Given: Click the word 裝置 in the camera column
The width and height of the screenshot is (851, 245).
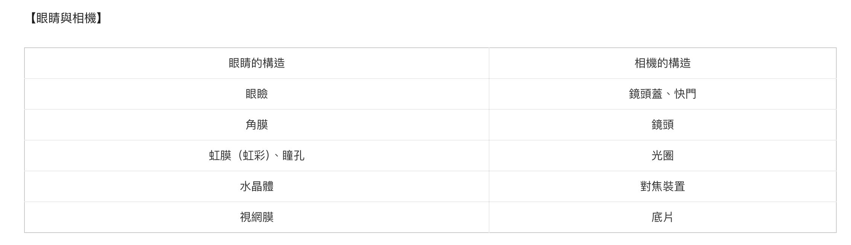Looking at the screenshot, I should 674,186.
